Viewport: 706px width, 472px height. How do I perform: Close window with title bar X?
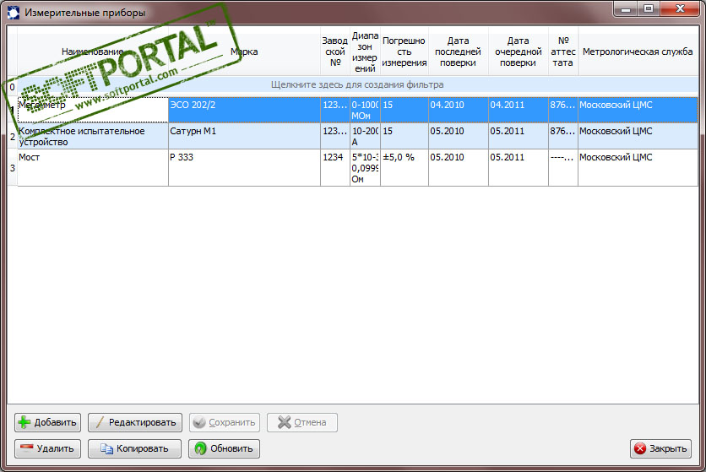click(x=681, y=8)
